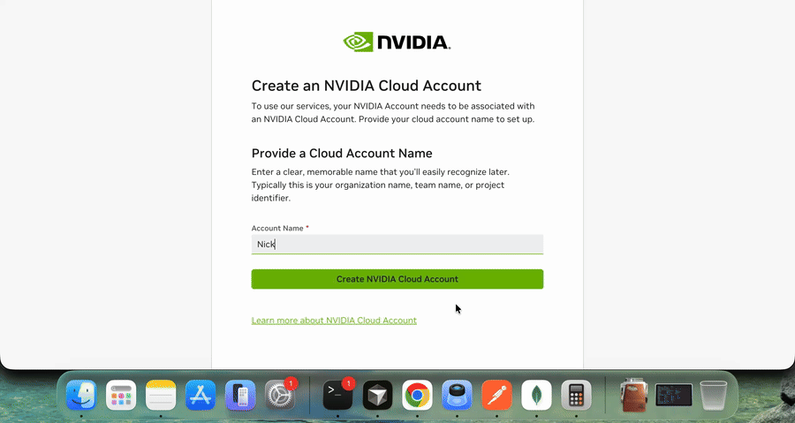This screenshot has width=795, height=423.
Task: Open the Notes app in dock
Action: pyautogui.click(x=161, y=395)
